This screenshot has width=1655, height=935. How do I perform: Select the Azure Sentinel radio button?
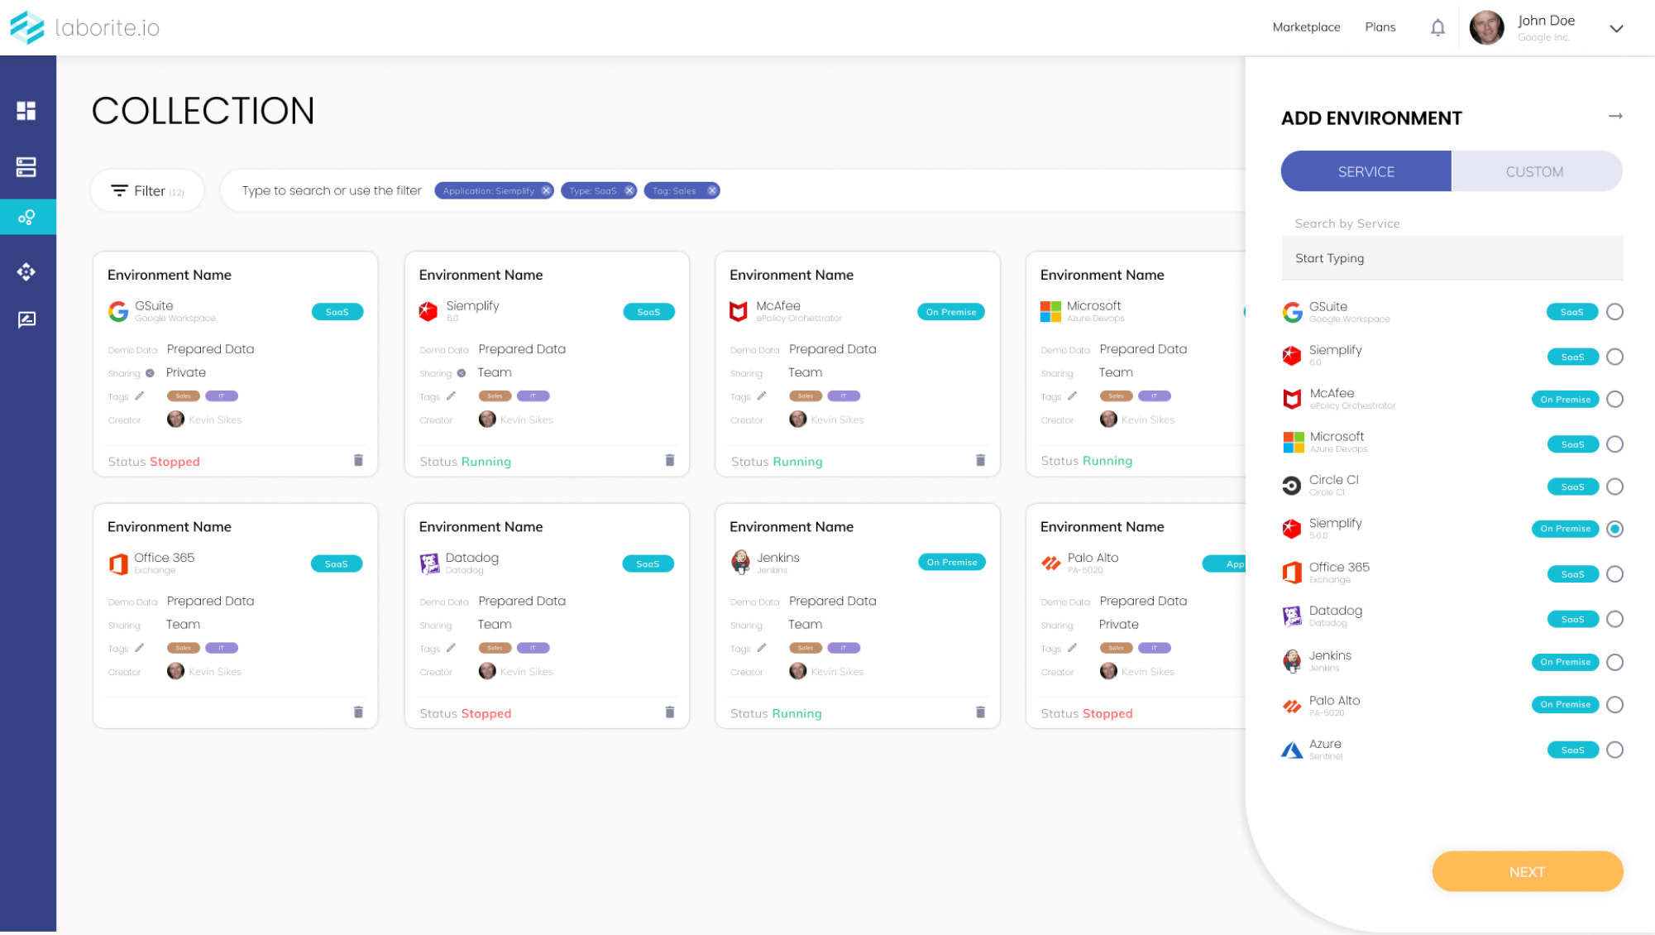(x=1614, y=750)
